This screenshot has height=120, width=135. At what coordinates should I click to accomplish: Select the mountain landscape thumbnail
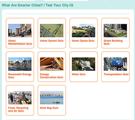click(84, 30)
